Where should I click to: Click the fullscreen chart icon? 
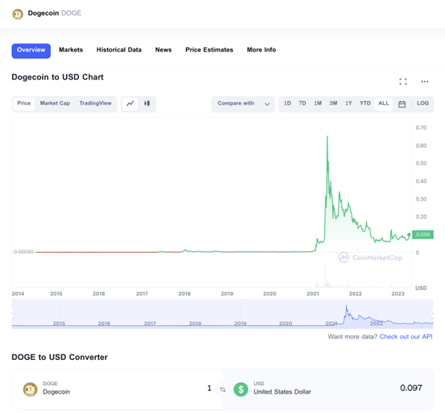coord(403,82)
